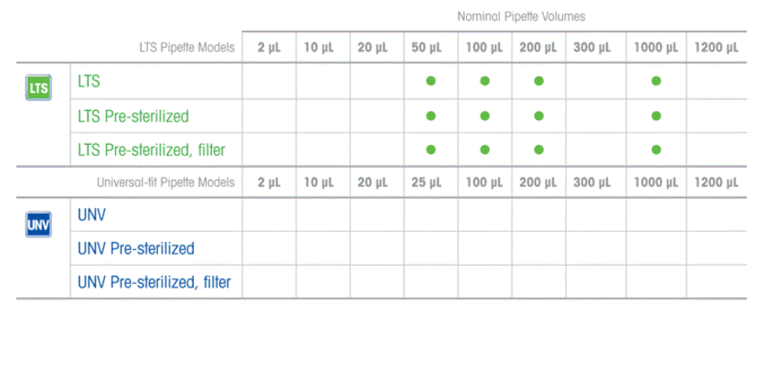The width and height of the screenshot is (760, 376).
Task: Click the UNV row label
Action: click(x=92, y=215)
